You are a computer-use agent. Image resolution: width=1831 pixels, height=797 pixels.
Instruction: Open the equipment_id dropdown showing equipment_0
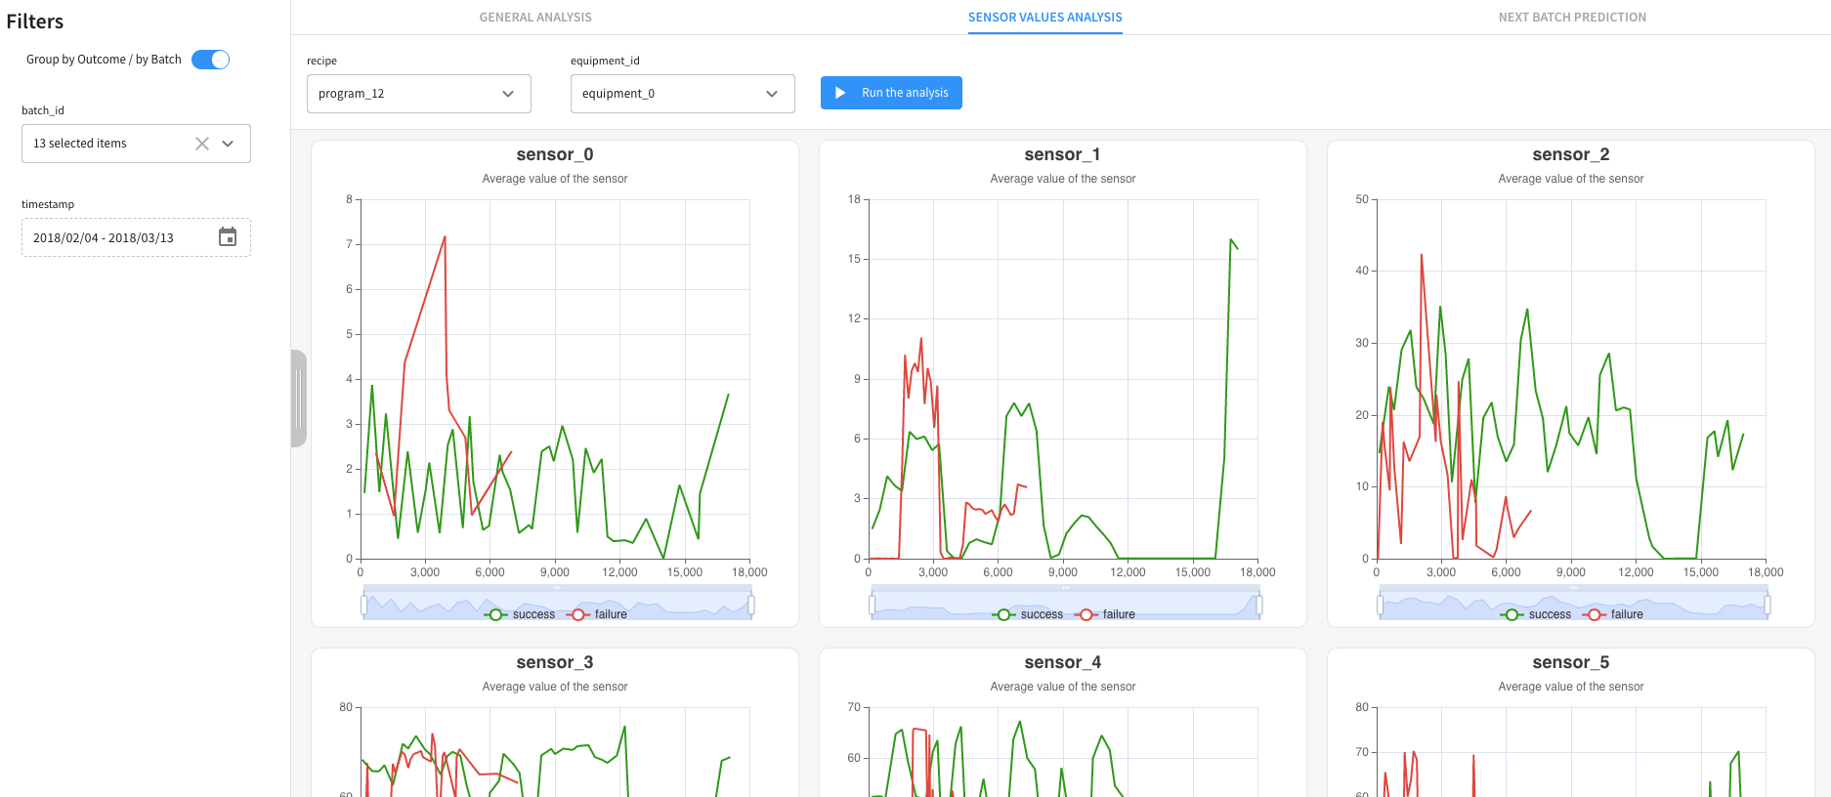pos(683,94)
